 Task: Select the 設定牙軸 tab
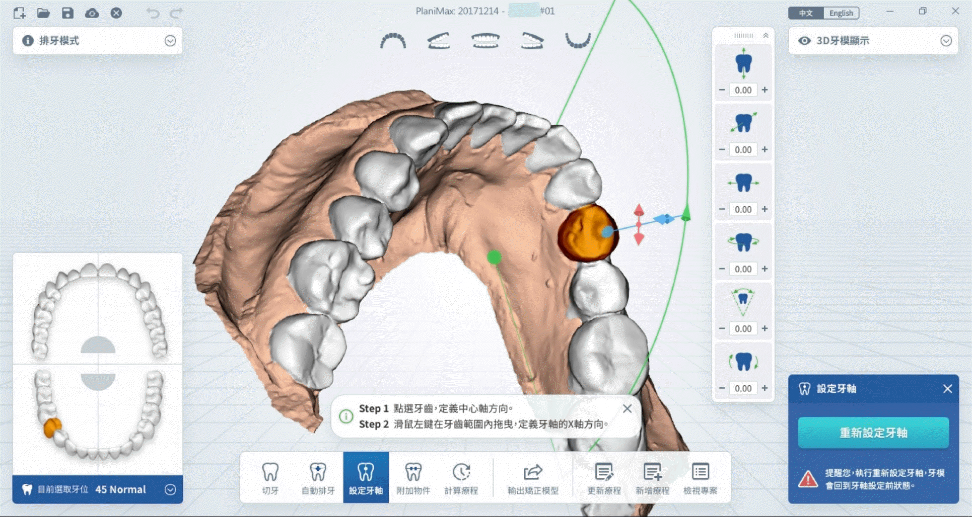pyautogui.click(x=366, y=477)
